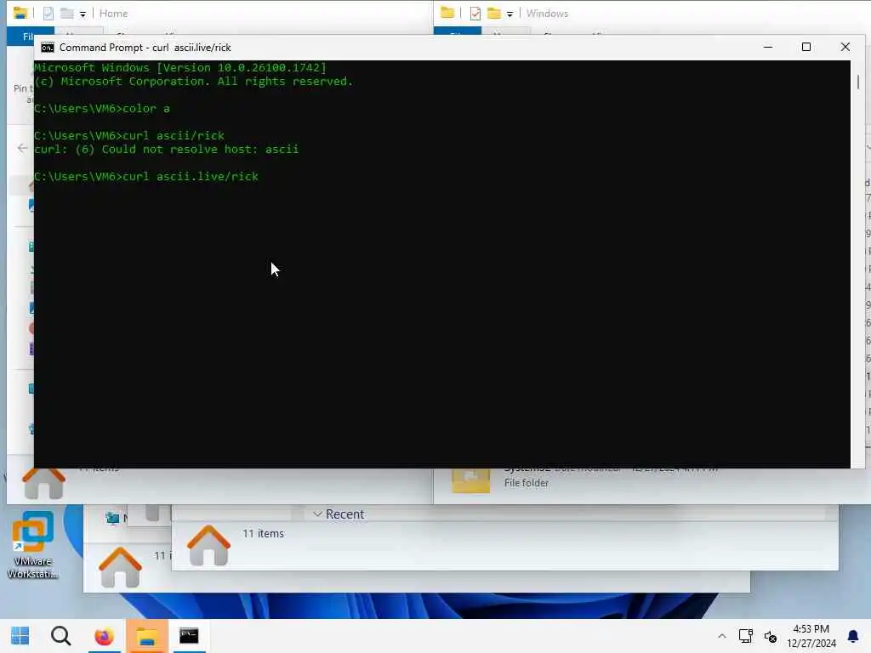The height and width of the screenshot is (653, 871).
Task: Click the new folder icon in Windows window
Action: tap(494, 13)
